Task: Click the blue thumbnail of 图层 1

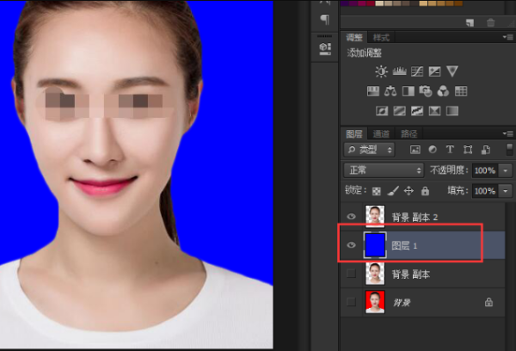Action: coord(375,245)
